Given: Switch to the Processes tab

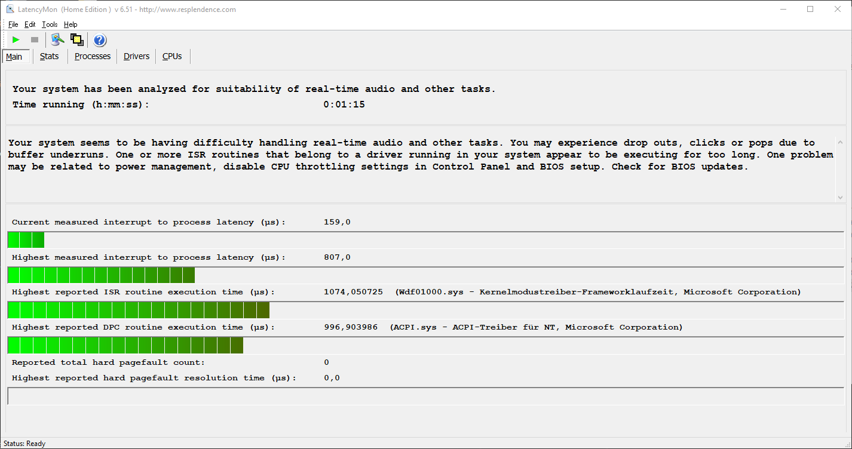Looking at the screenshot, I should (x=93, y=56).
